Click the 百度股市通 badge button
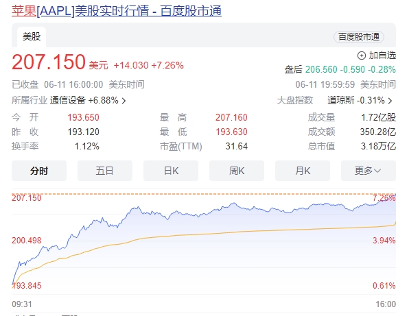 coord(359,37)
